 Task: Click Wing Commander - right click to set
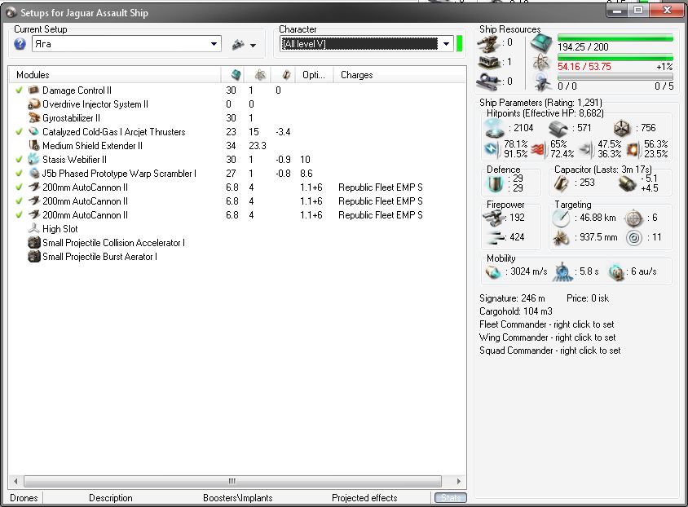click(x=548, y=337)
